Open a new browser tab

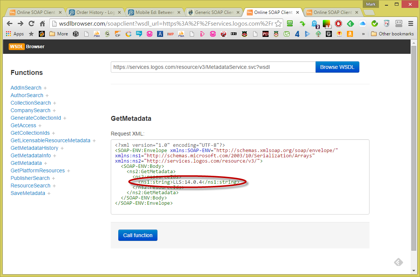(x=369, y=12)
